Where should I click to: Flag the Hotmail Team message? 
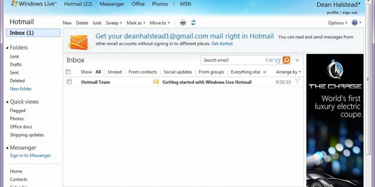pyautogui.click(x=297, y=82)
